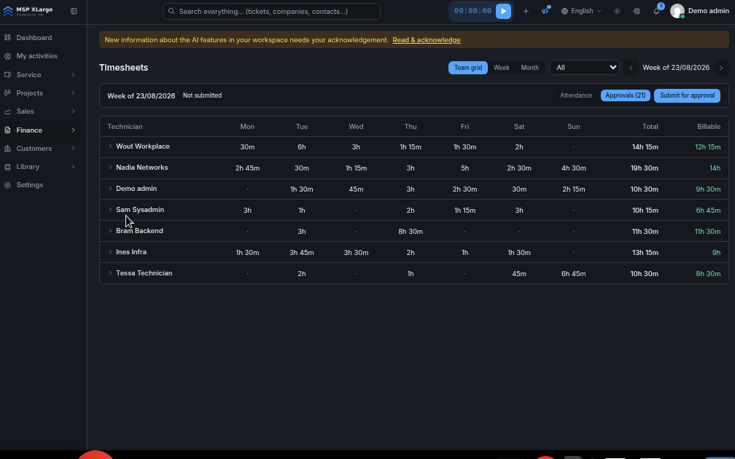Click the Service sidebar icon
Viewport: 735px width, 459px height.
coord(7,75)
